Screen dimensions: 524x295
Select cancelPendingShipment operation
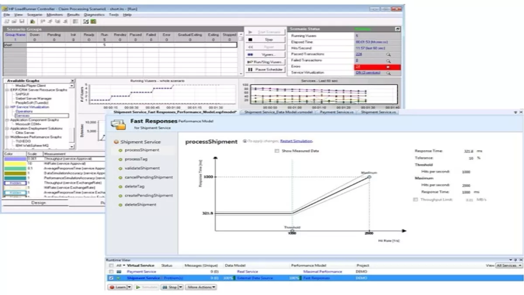pyautogui.click(x=148, y=177)
